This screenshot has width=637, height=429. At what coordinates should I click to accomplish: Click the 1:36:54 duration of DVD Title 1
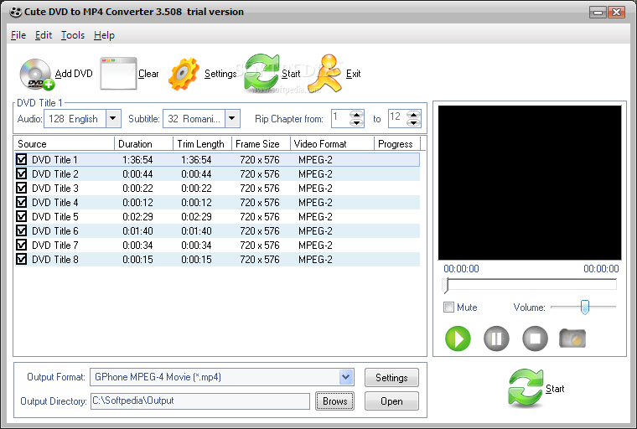tap(137, 160)
